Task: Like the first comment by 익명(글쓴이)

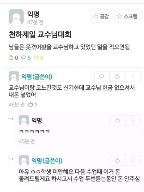Action: point(117,76)
